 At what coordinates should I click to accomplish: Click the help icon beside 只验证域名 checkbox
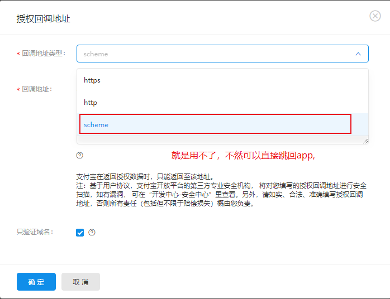(92, 233)
